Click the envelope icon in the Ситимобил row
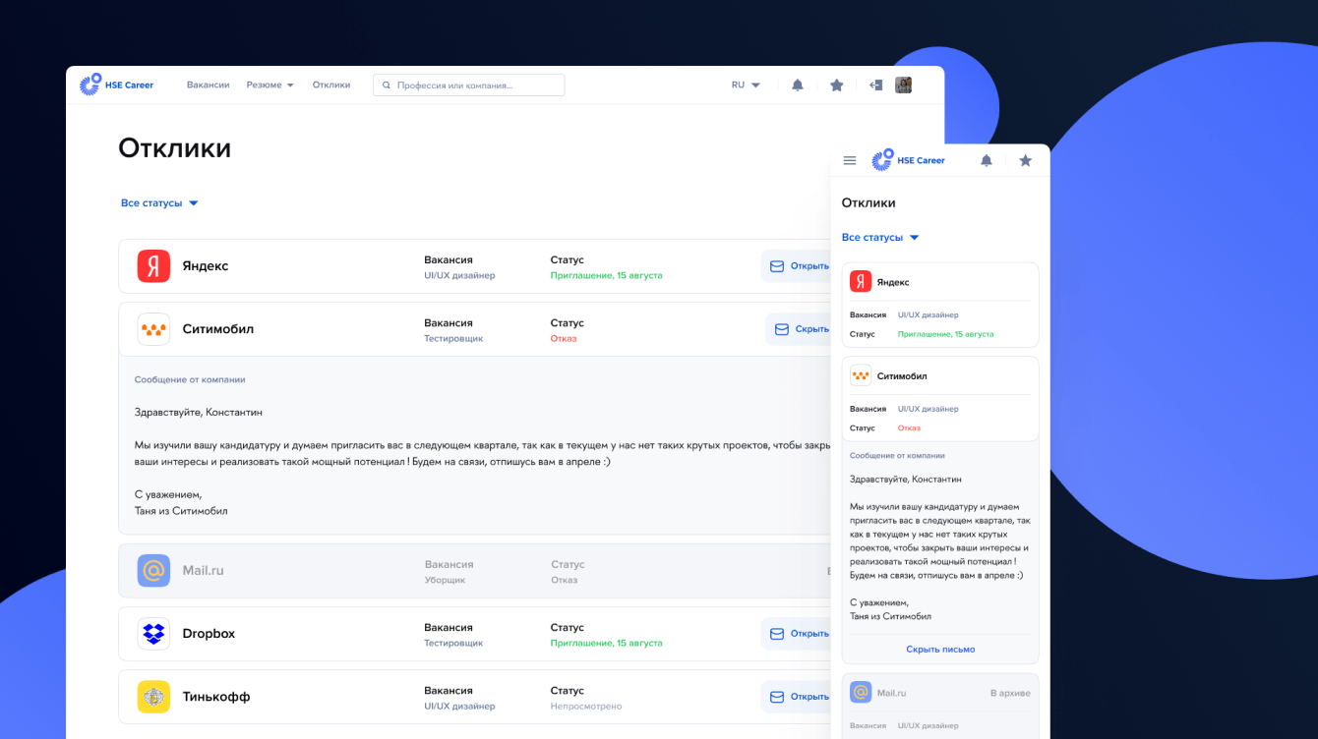The image size is (1318, 739). point(782,329)
